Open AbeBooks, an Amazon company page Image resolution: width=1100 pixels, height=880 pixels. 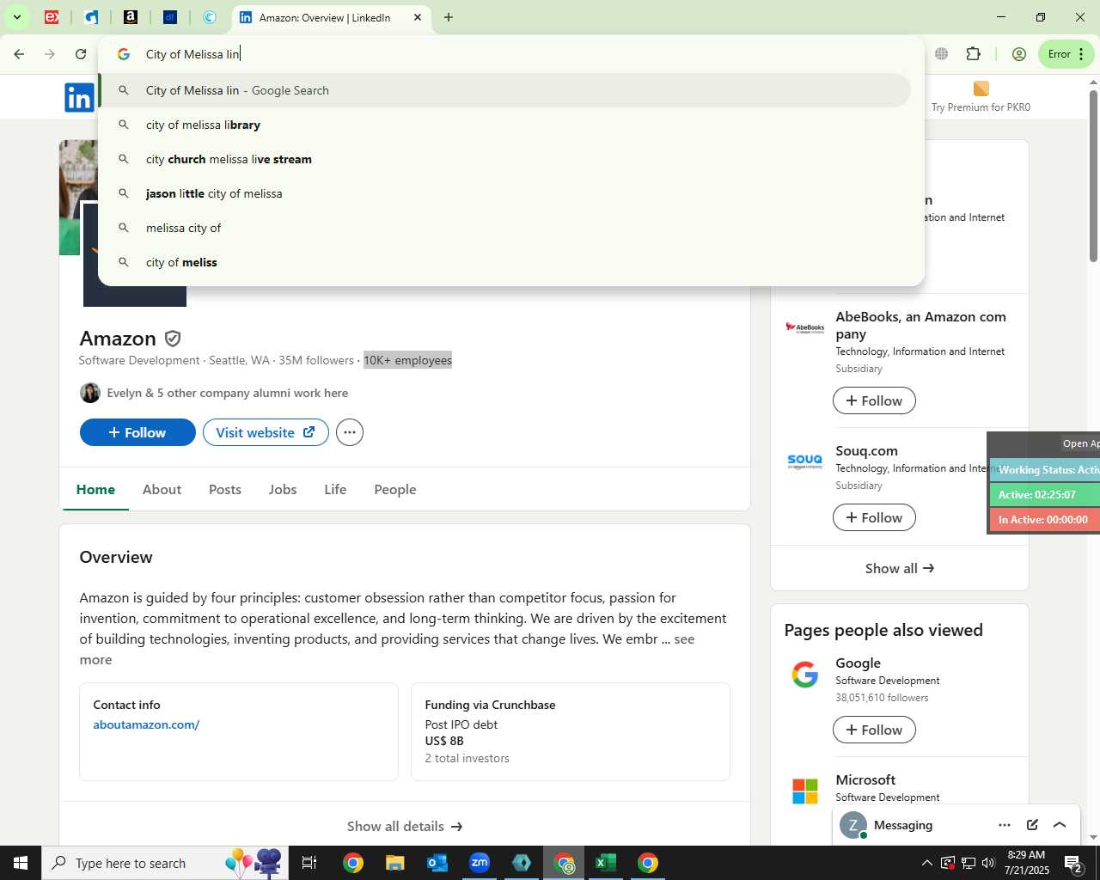[x=920, y=325]
